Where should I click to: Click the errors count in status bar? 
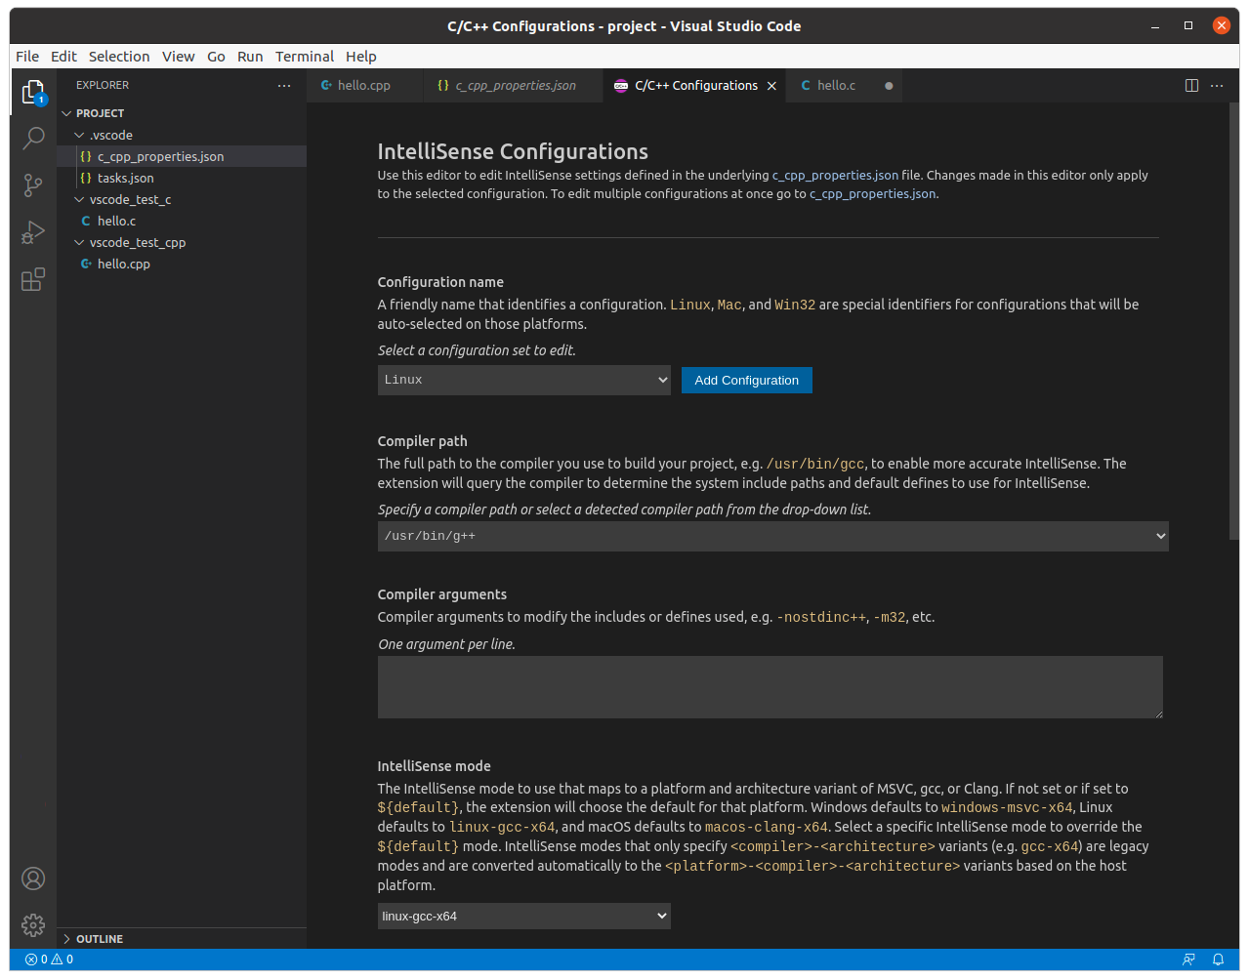pyautogui.click(x=36, y=960)
